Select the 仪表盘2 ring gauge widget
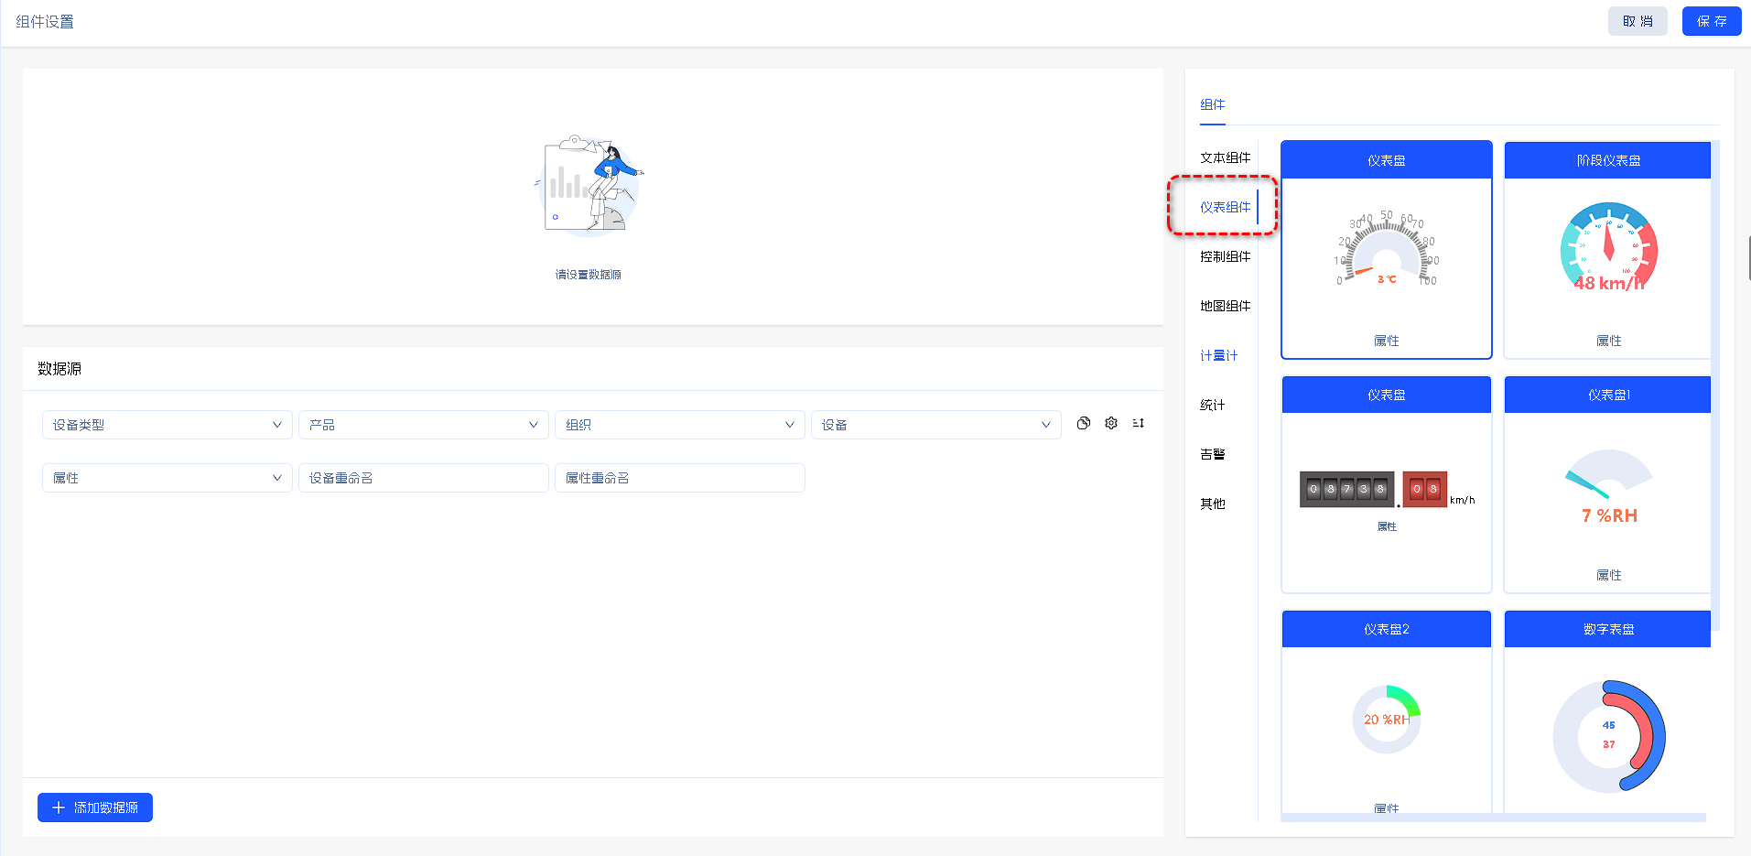Image resolution: width=1751 pixels, height=856 pixels. click(x=1386, y=719)
